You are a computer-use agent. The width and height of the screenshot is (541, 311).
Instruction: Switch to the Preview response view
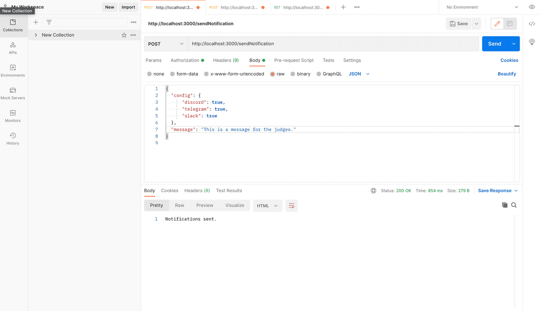click(205, 205)
